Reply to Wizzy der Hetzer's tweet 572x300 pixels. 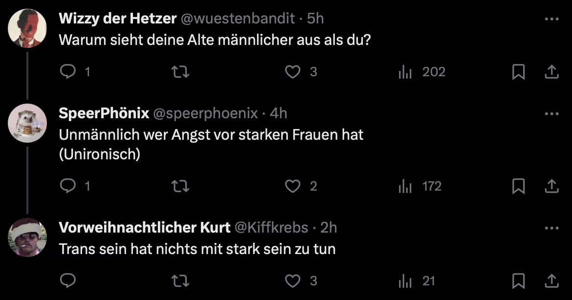click(x=68, y=72)
